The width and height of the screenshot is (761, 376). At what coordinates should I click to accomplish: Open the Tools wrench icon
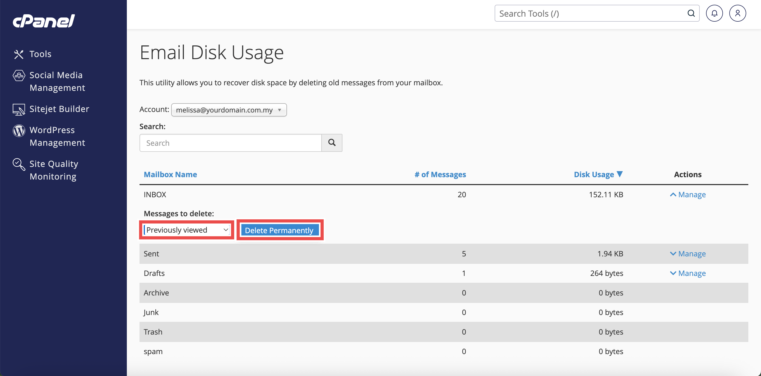[18, 54]
